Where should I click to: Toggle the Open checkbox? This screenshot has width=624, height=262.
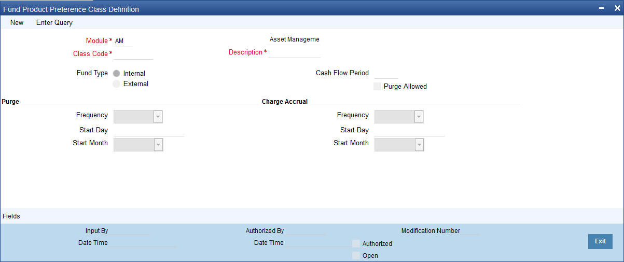click(356, 255)
